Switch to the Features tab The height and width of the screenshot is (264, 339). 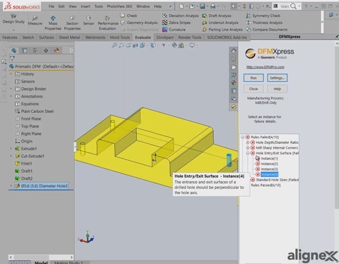(x=10, y=37)
